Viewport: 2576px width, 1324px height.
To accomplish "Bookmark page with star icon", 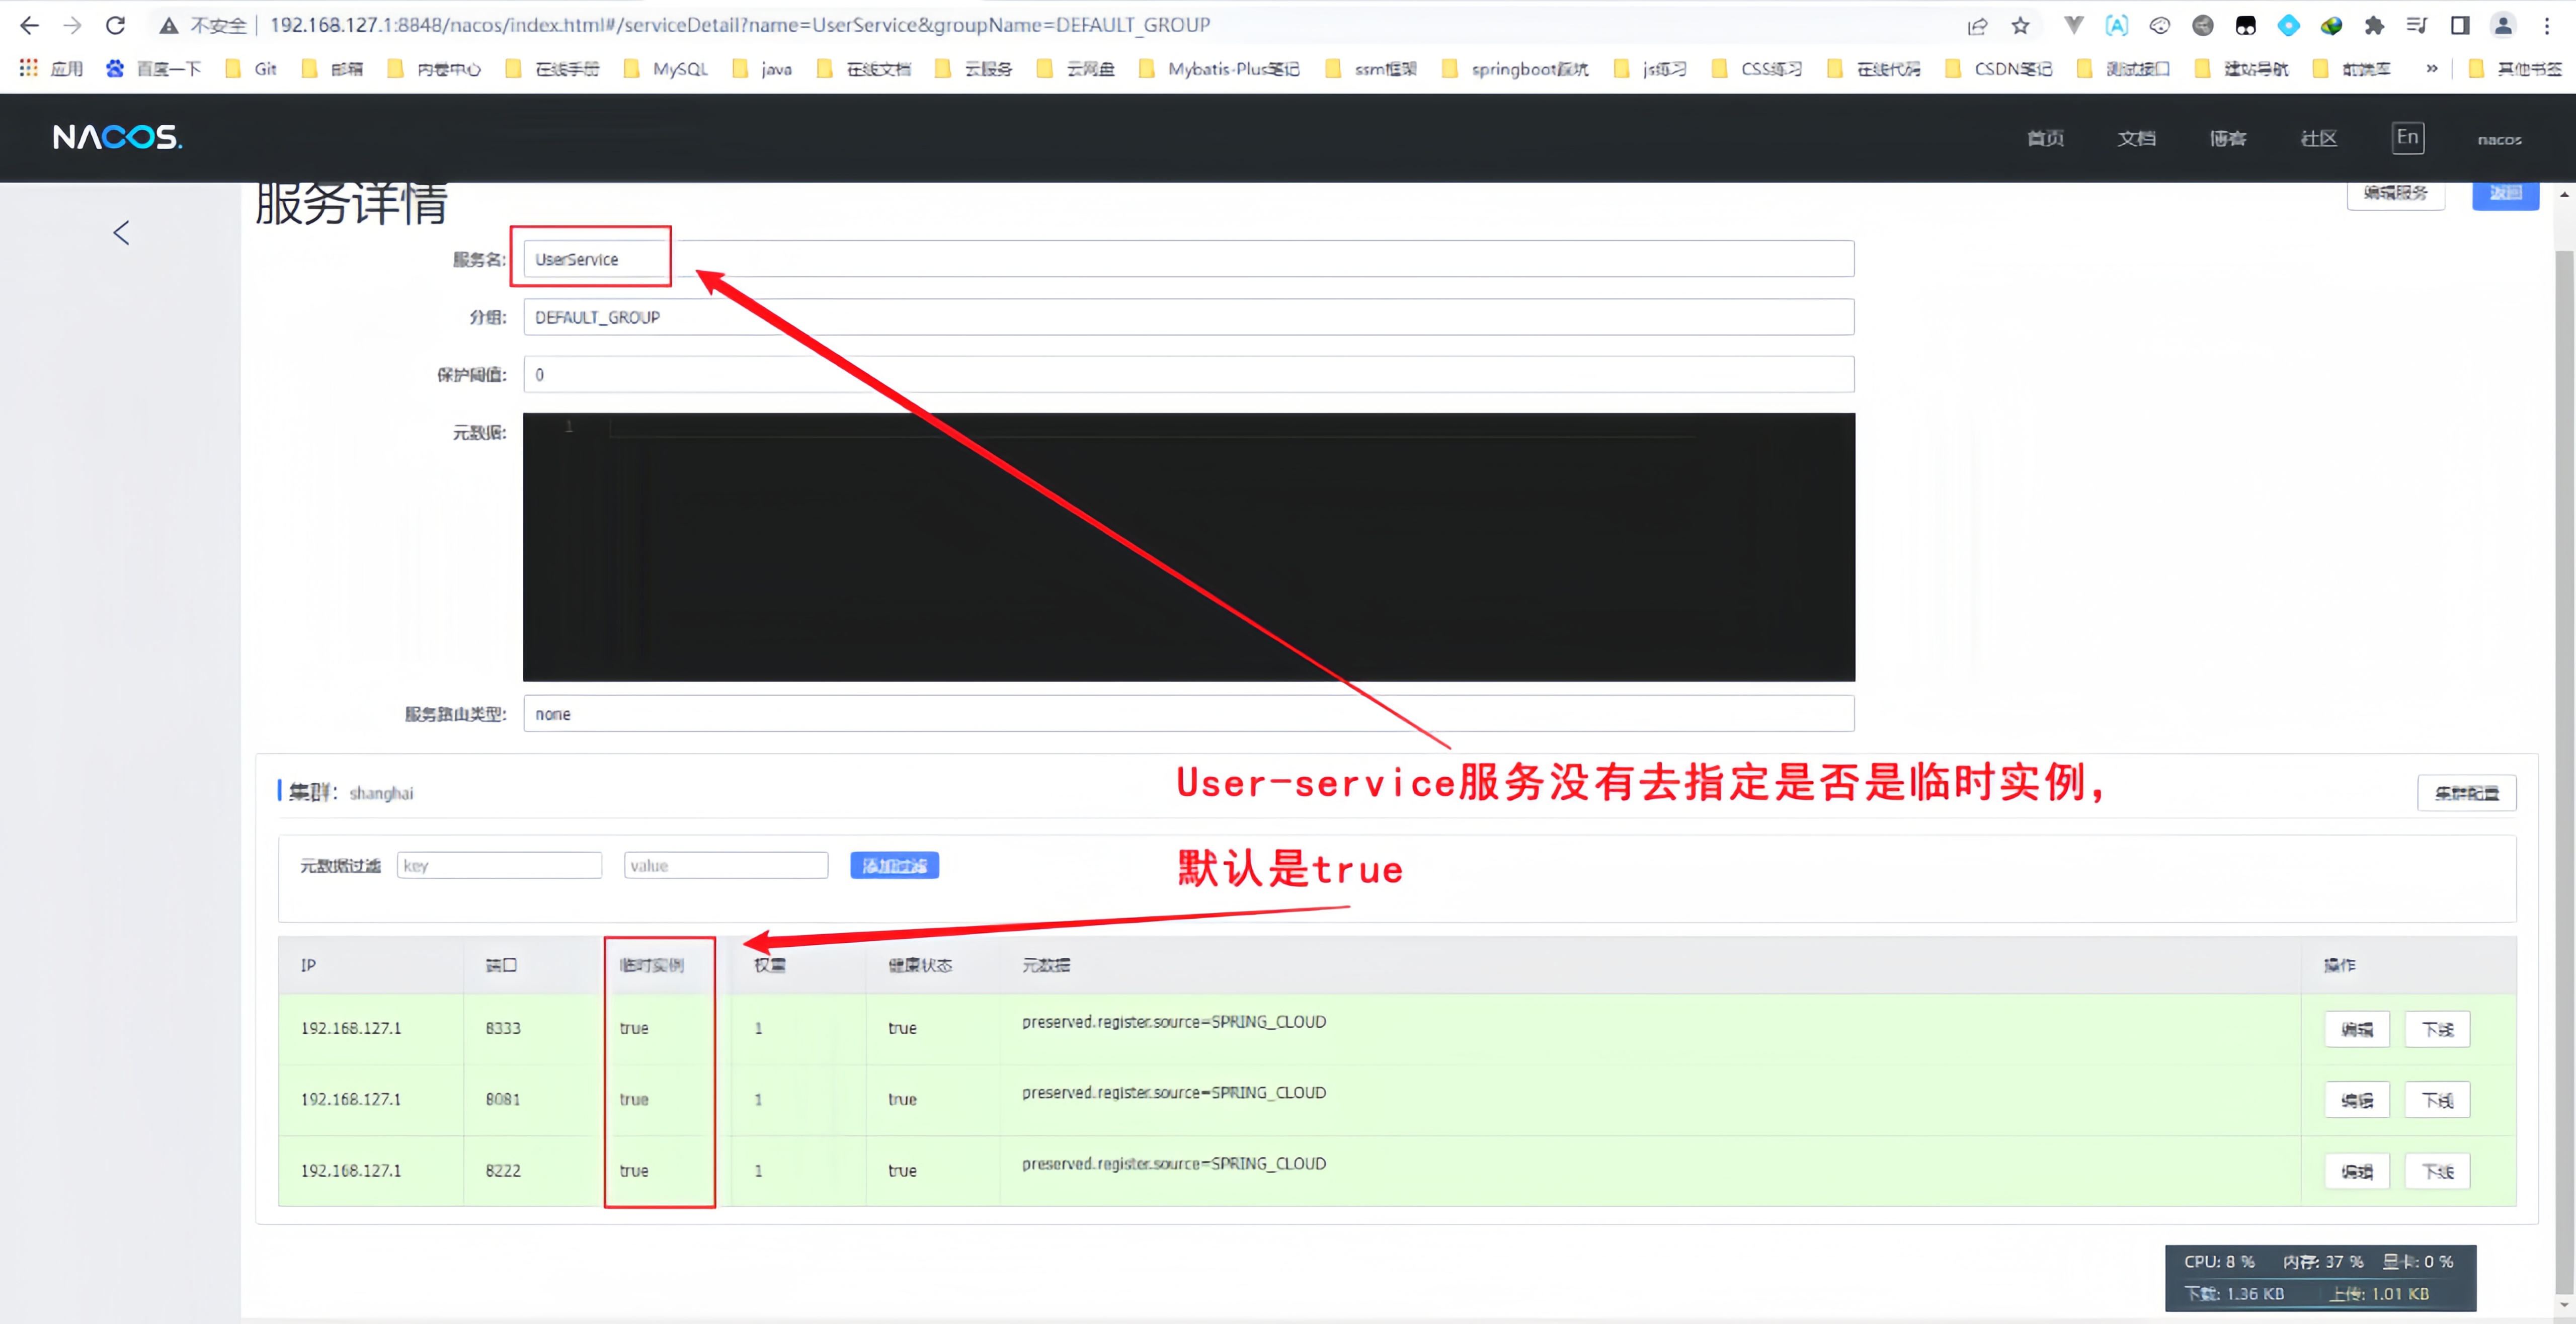I will pyautogui.click(x=2020, y=25).
